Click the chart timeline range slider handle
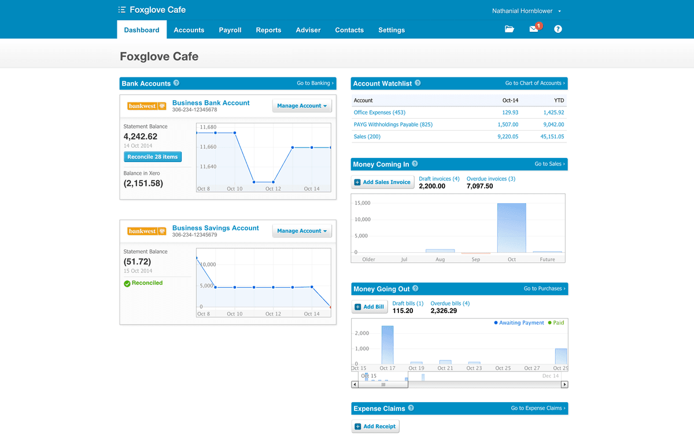Image resolution: width=694 pixels, height=434 pixels. click(x=383, y=384)
